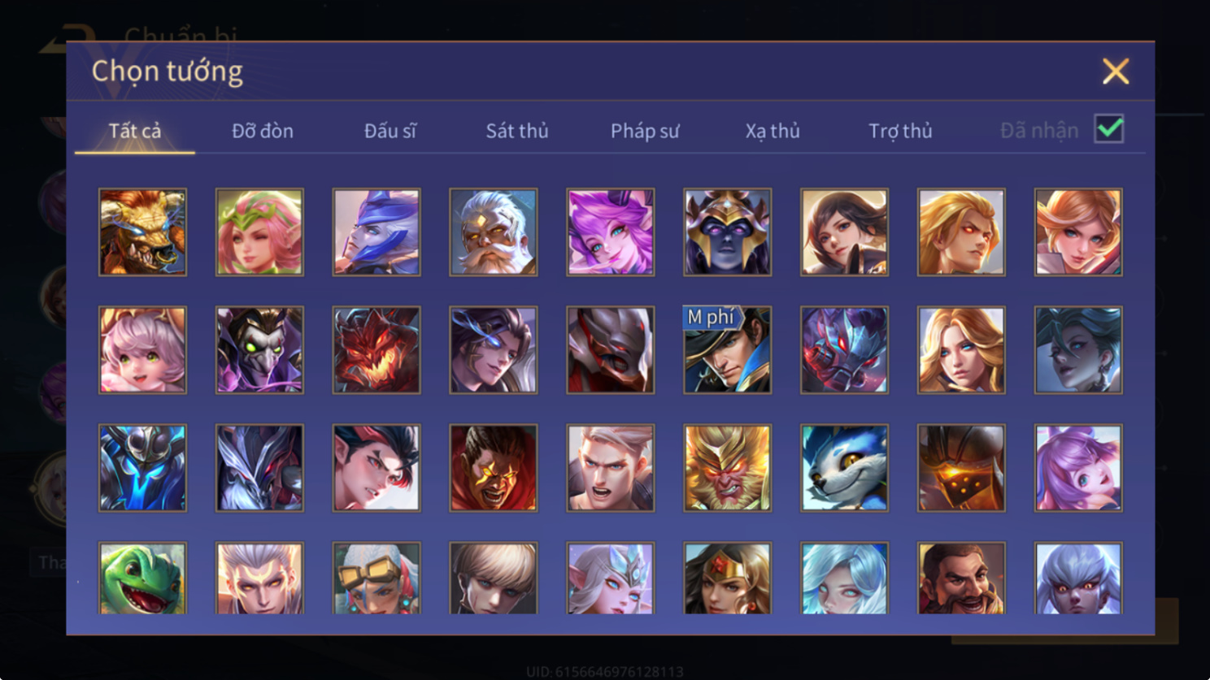Select the Tất cả tab

click(x=135, y=131)
